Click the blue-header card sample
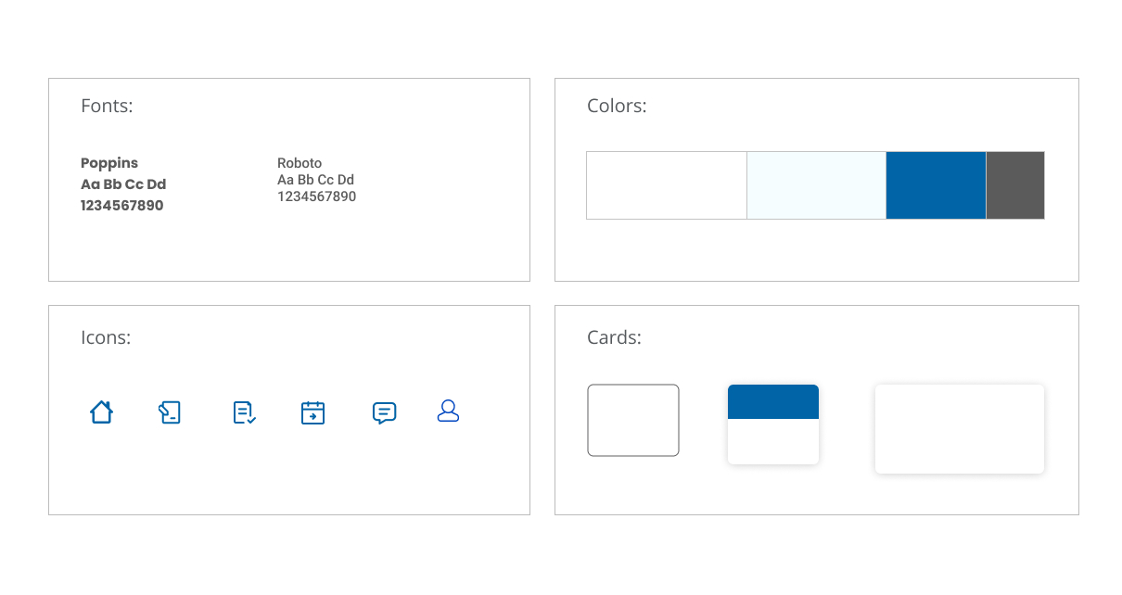 coord(773,424)
